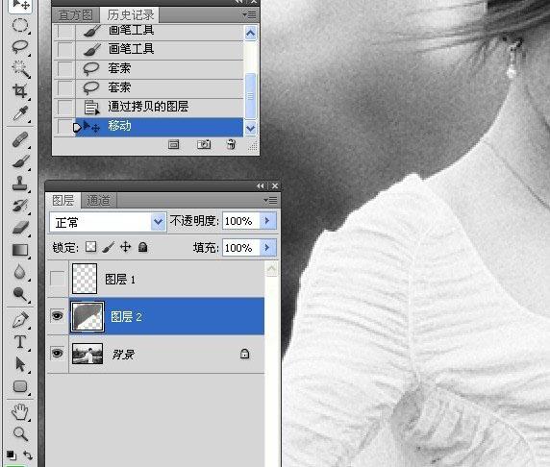
Task: Select the Crop tool
Action: 20,90
